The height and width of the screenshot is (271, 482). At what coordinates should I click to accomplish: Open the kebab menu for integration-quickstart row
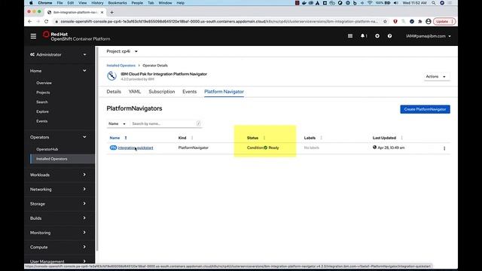[x=444, y=148]
